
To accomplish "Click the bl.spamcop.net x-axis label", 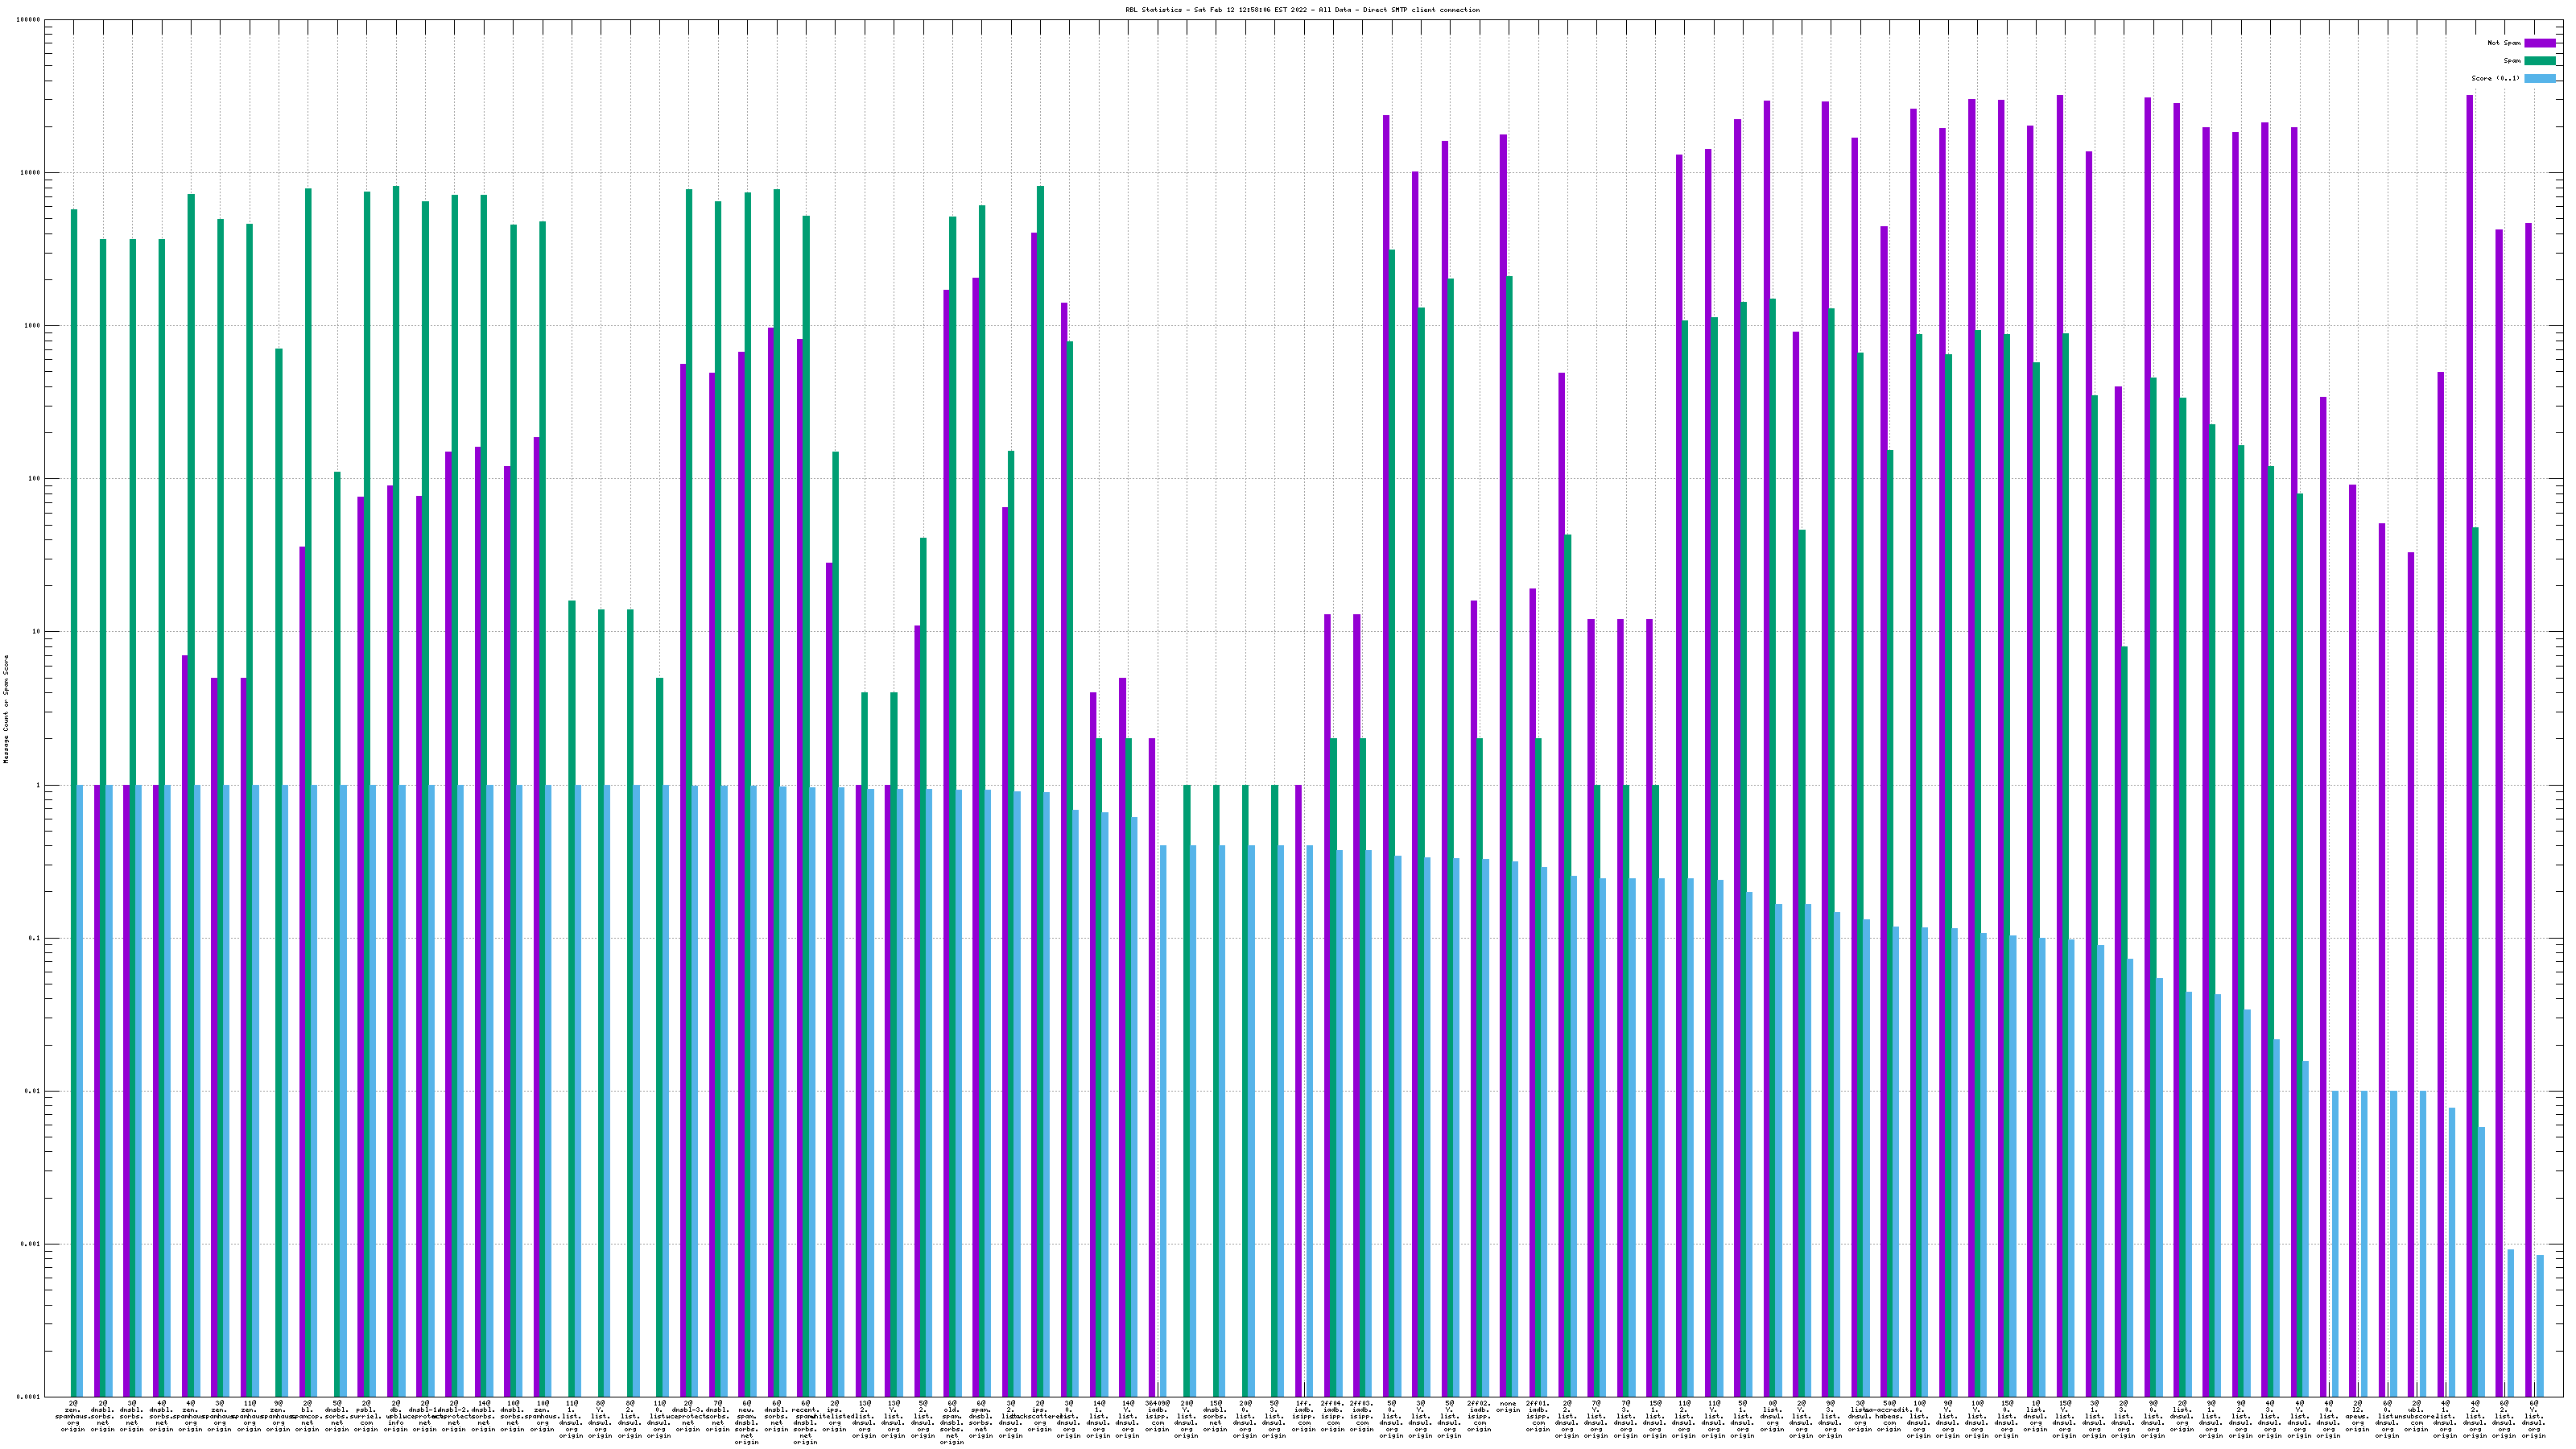I will (307, 1417).
